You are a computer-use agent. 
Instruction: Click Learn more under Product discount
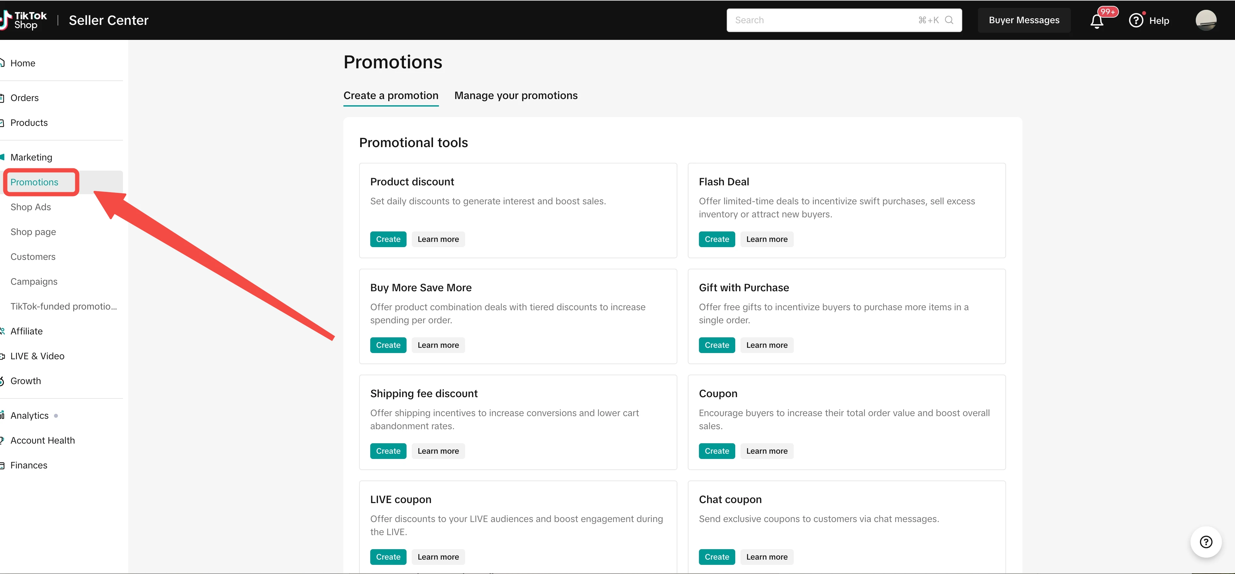438,239
